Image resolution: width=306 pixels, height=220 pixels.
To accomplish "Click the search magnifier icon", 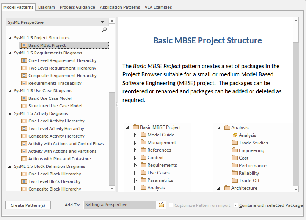I will 104,30.
